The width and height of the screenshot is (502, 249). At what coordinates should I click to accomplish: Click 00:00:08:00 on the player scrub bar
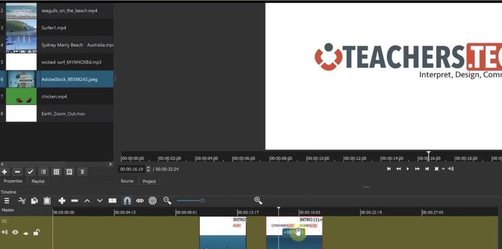tap(280, 158)
